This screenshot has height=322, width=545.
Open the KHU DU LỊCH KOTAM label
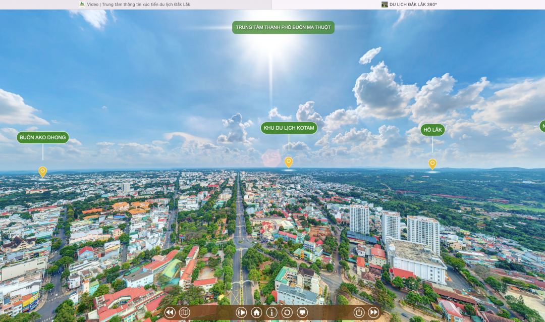tap(289, 128)
